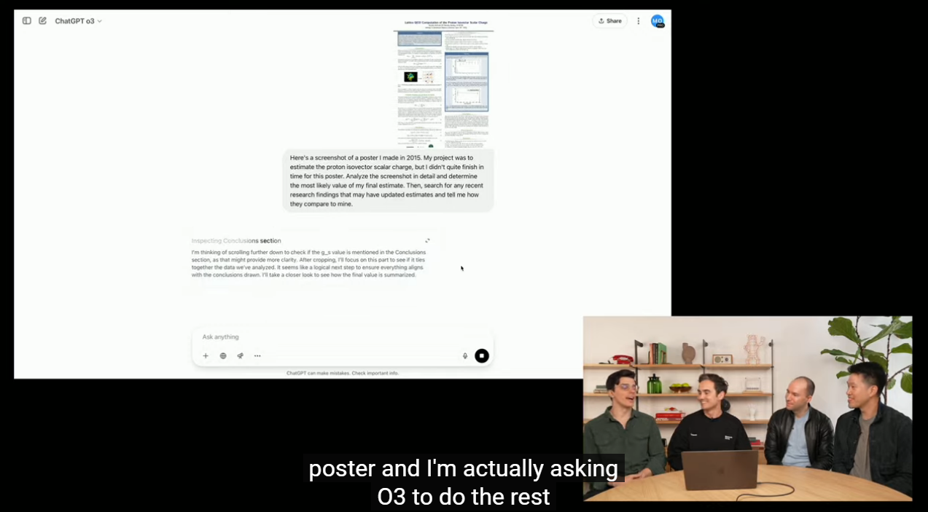Toggle the sidebar open

click(x=26, y=20)
